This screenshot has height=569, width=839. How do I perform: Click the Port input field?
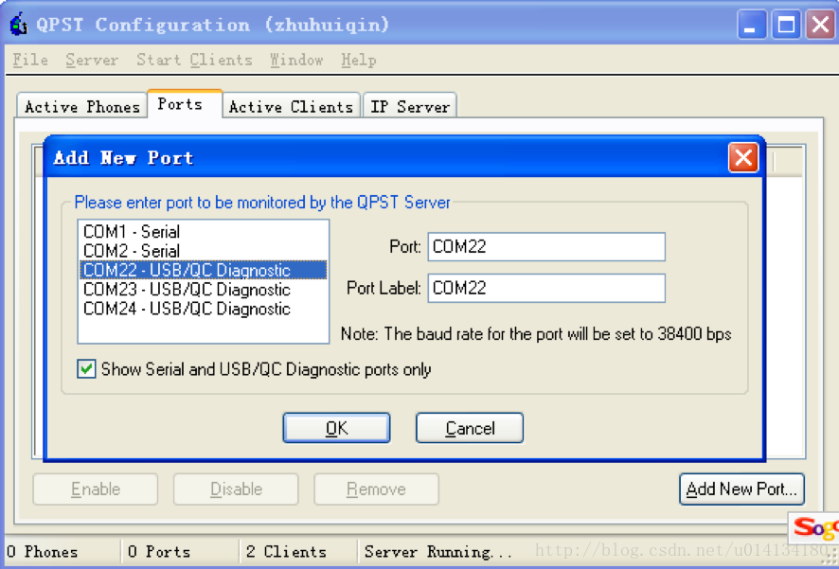546,246
